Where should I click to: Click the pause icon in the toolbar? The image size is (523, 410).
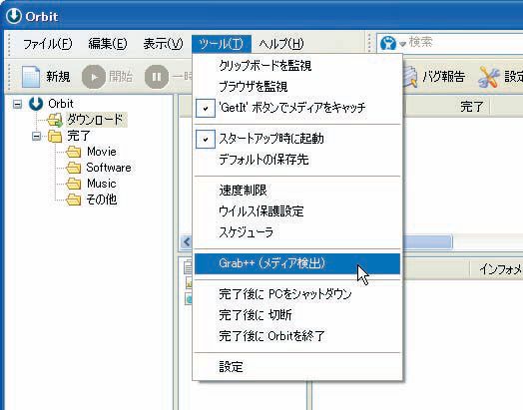pyautogui.click(x=157, y=77)
